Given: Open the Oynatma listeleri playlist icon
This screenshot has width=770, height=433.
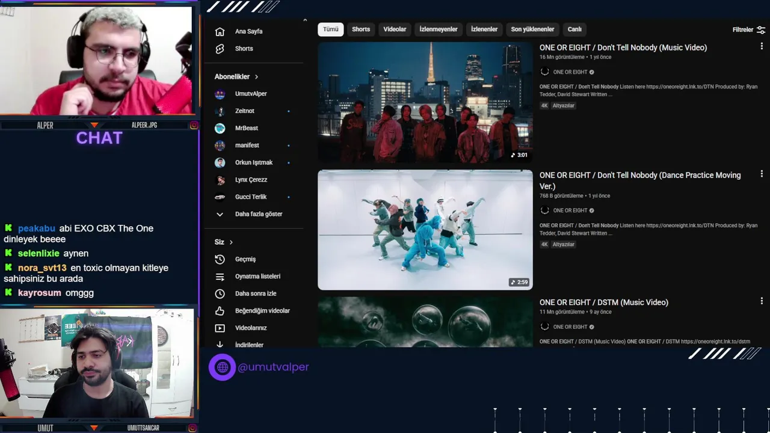Looking at the screenshot, I should 220,277.
